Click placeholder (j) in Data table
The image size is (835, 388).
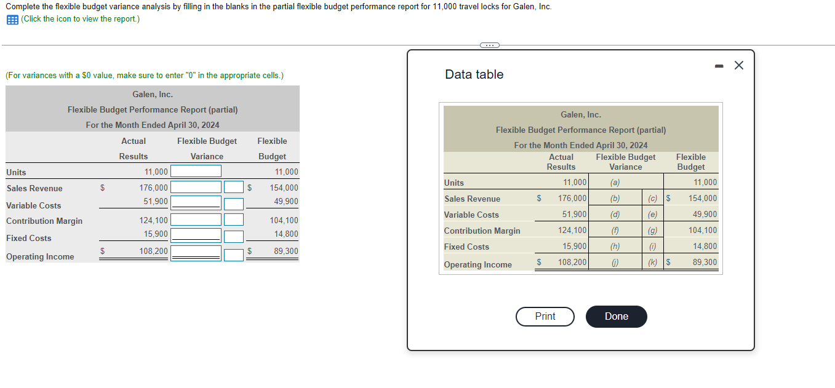615,263
